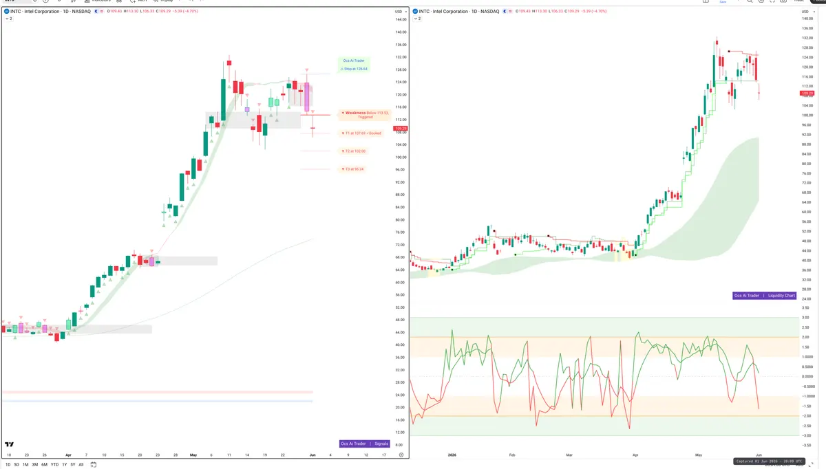Select the 1M time range
Screen dimensions: 826x469
pyautogui.click(x=25, y=464)
